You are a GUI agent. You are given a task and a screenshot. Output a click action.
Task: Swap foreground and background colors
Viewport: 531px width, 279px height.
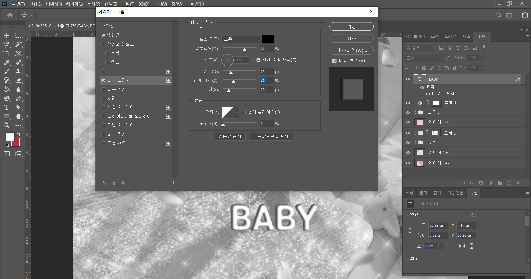pos(19,134)
